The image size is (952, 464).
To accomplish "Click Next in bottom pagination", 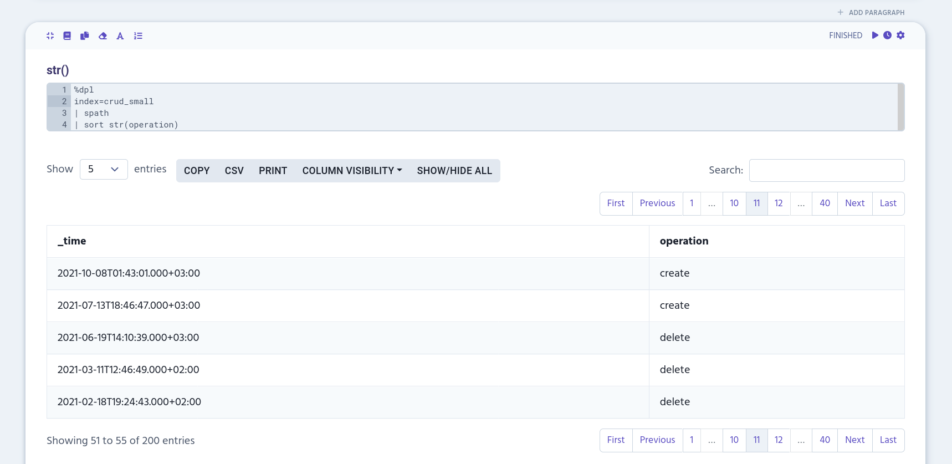I will click(855, 440).
